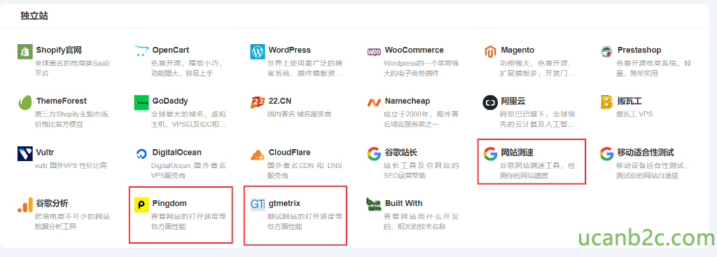Click the Google icon beside 网站测速
This screenshot has width=717, height=257.
coord(490,154)
